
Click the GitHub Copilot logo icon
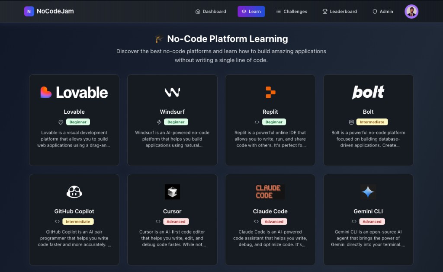(74, 192)
